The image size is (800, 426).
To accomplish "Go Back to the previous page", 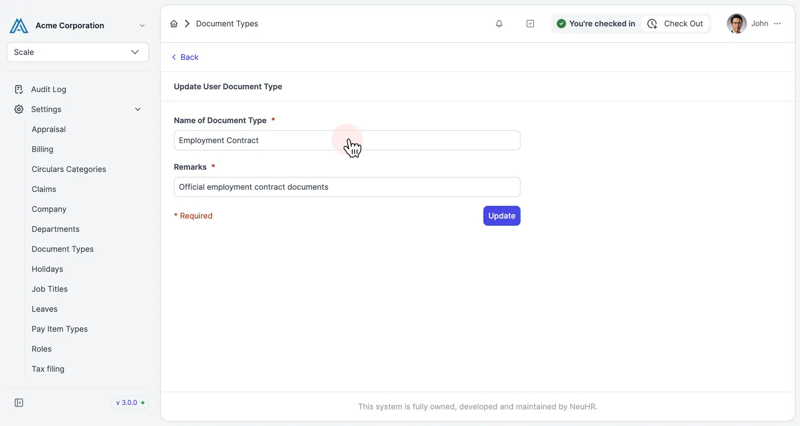I will [x=185, y=57].
